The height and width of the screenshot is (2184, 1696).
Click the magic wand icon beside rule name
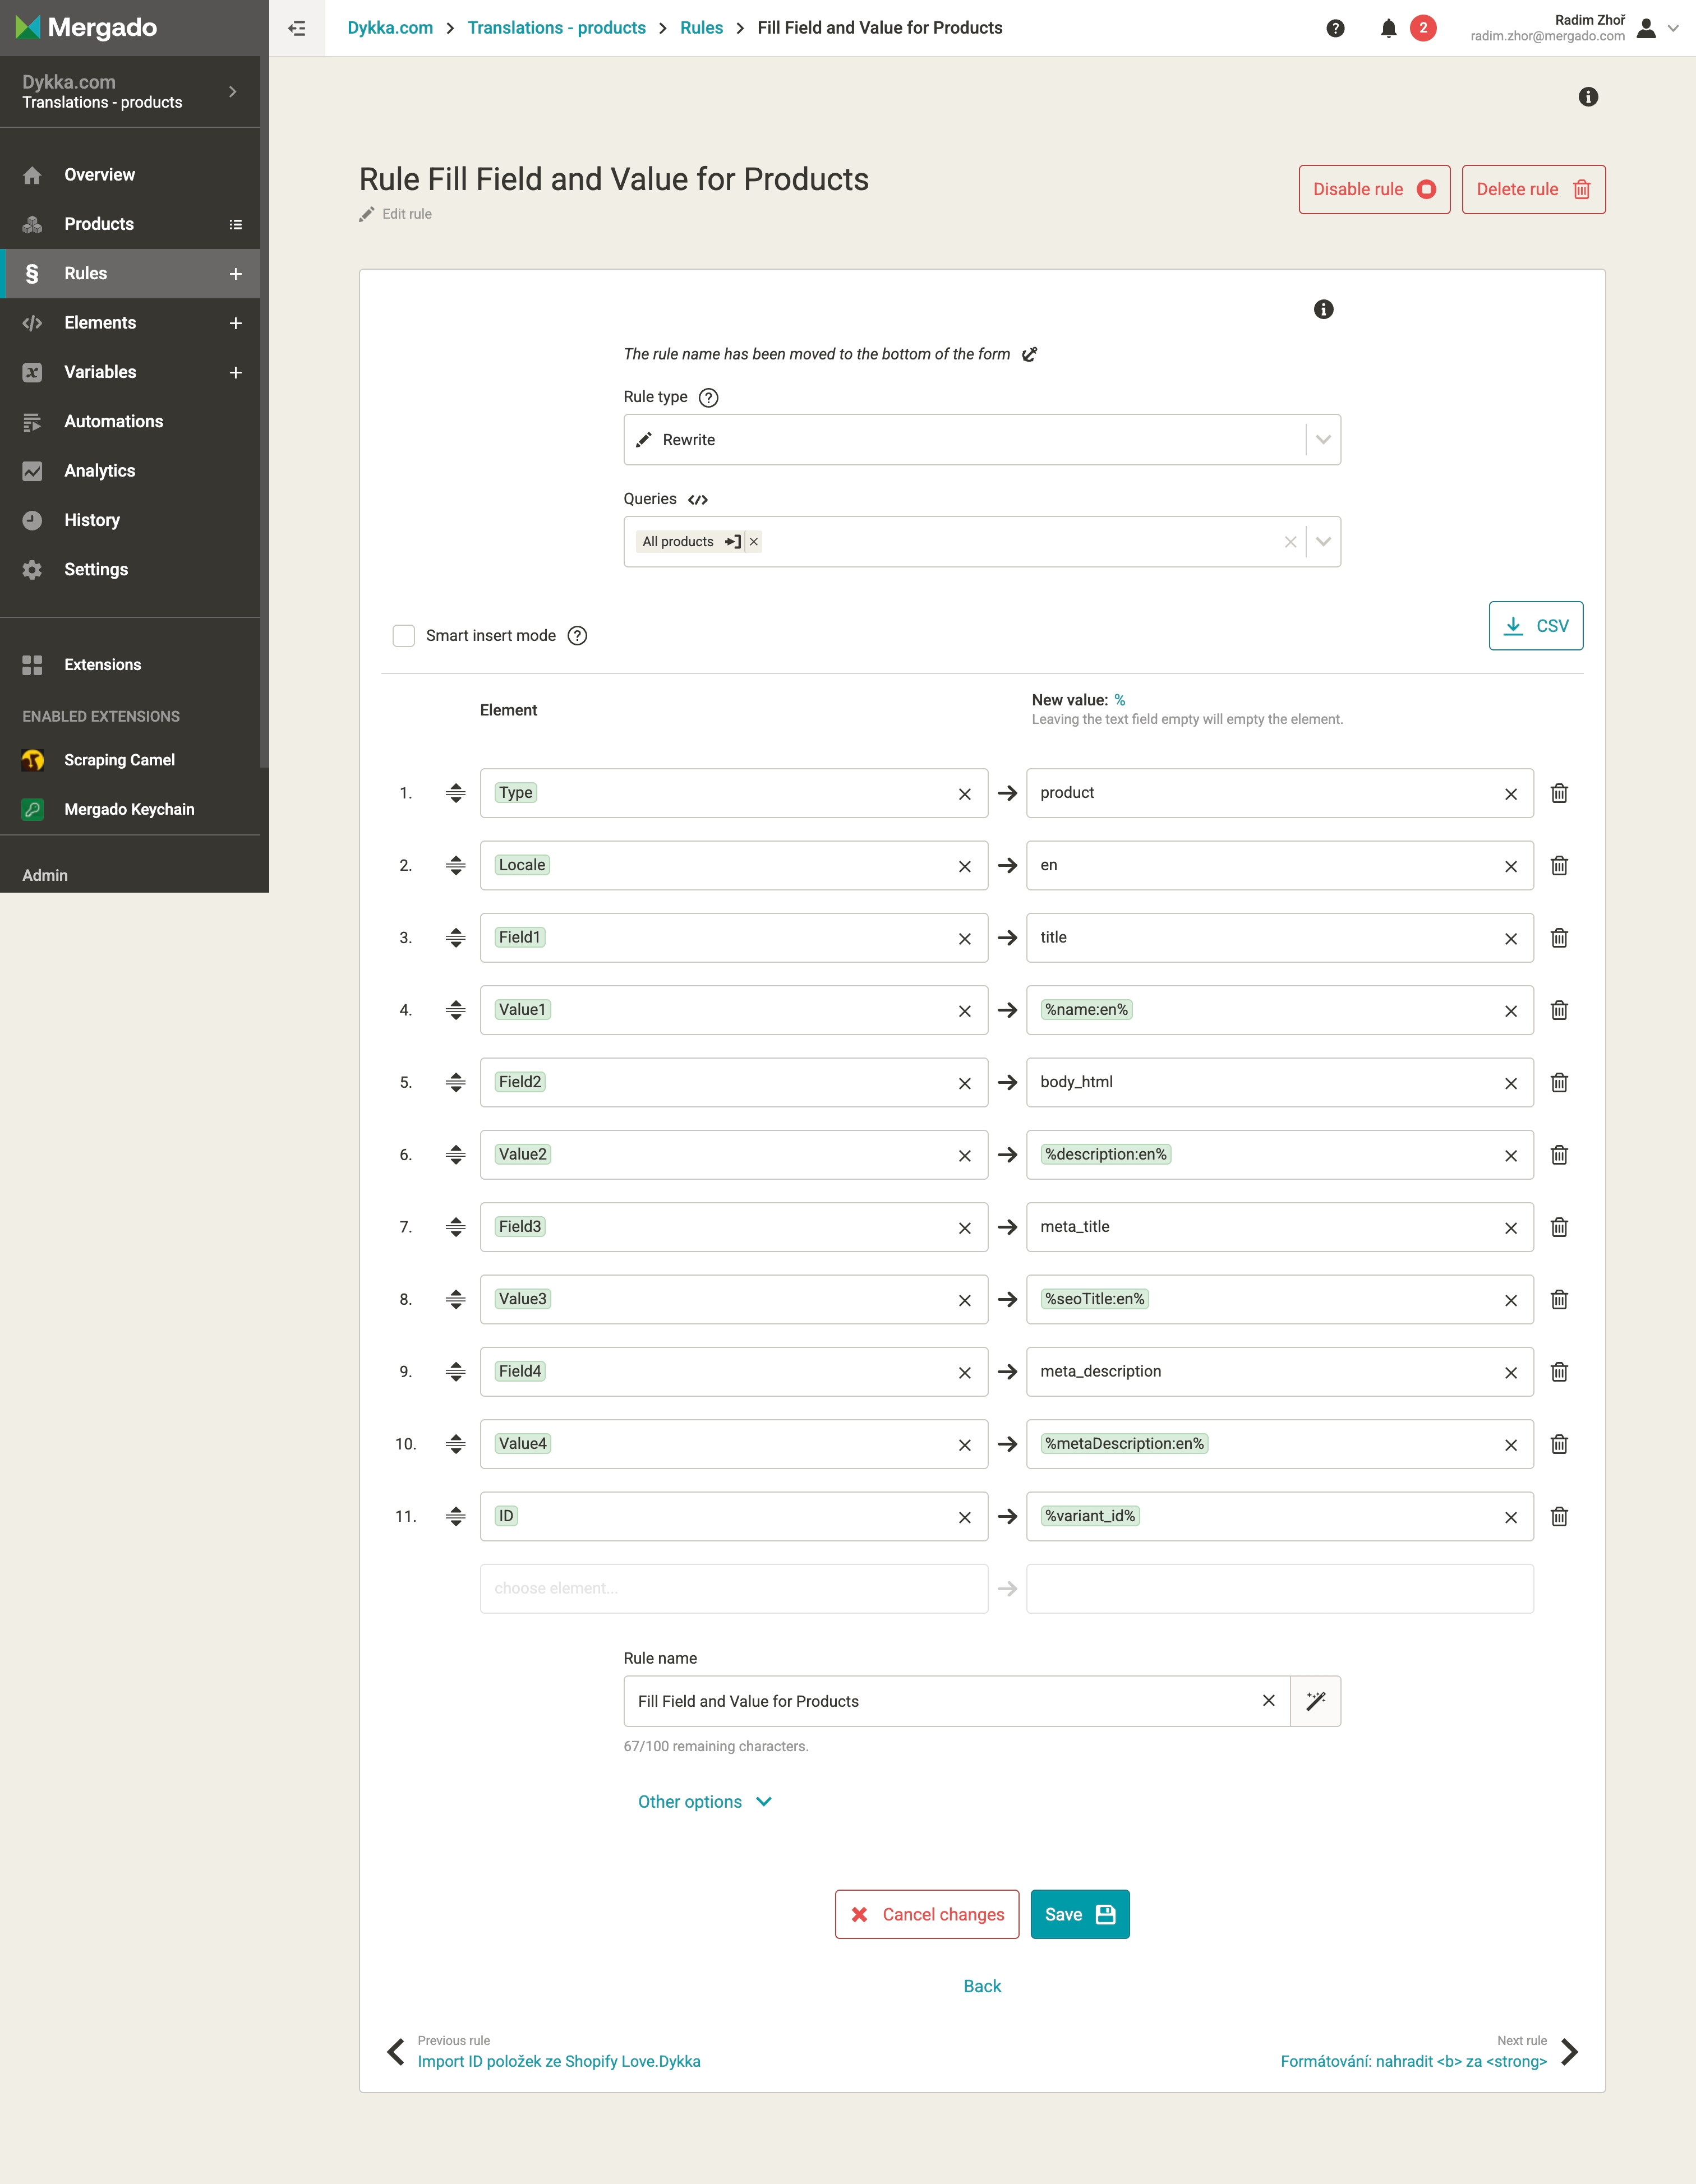click(x=1315, y=1701)
